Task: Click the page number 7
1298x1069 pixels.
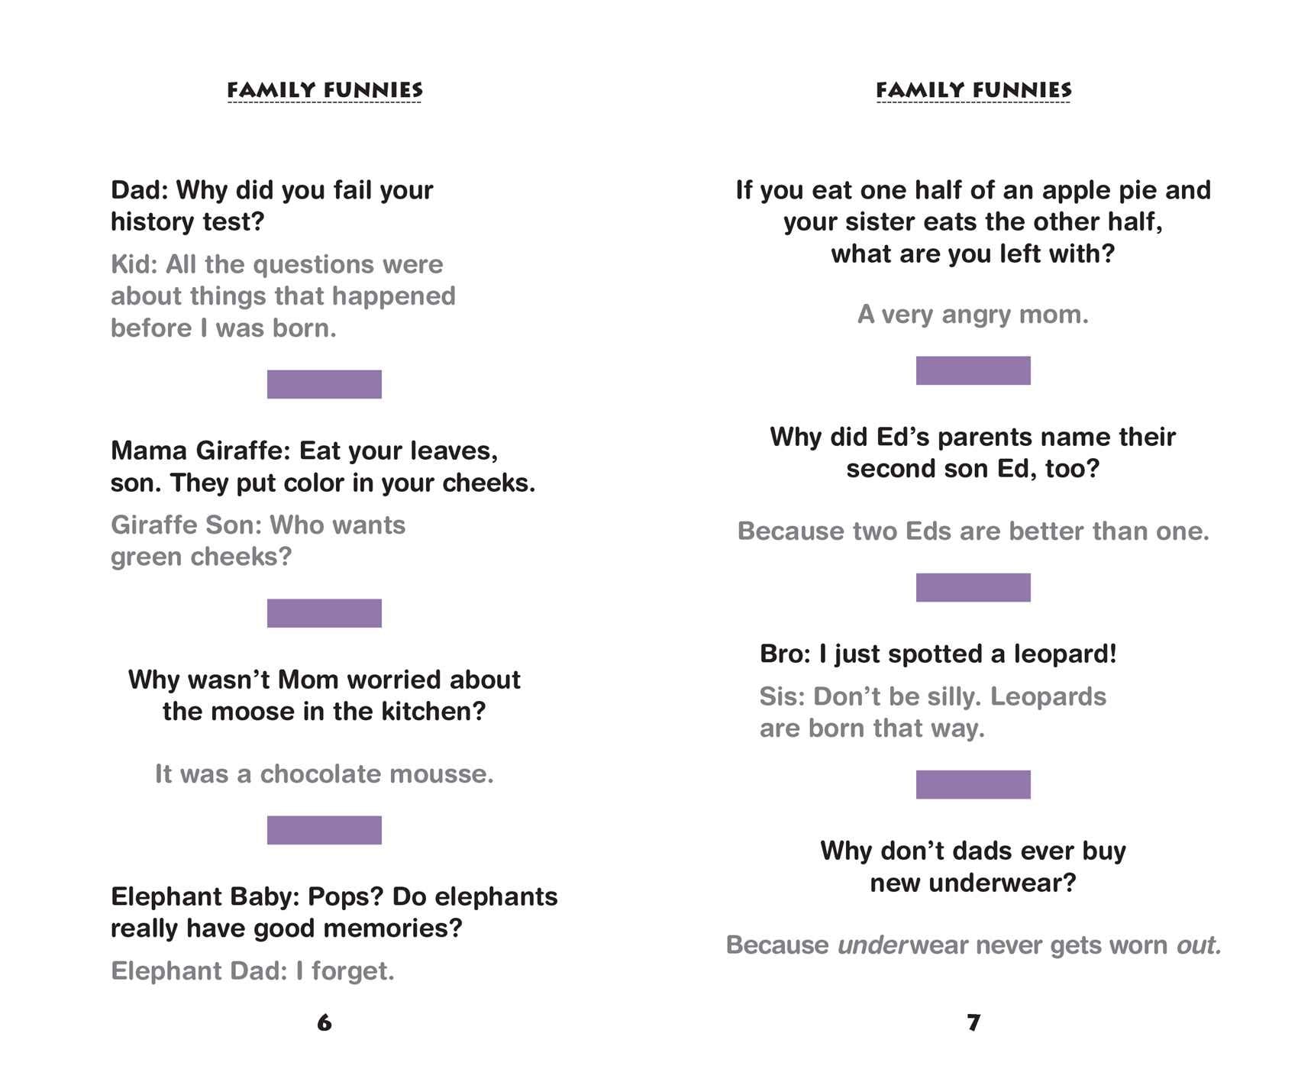Action: click(x=973, y=1022)
